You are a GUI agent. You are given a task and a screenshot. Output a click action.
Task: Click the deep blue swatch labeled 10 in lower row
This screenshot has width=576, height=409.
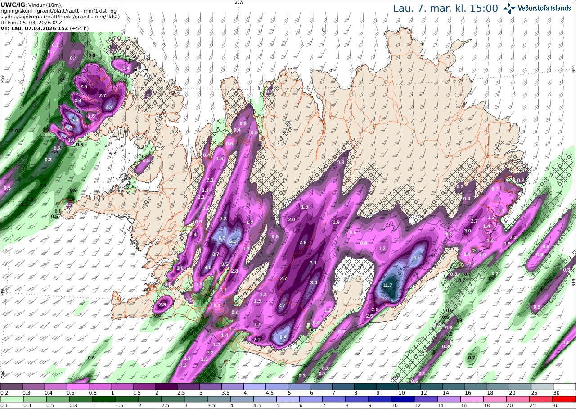pos(402,399)
